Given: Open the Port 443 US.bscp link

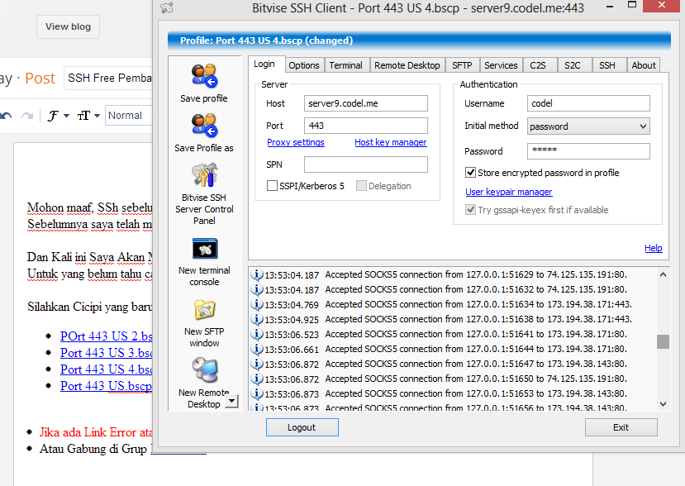Looking at the screenshot, I should (106, 386).
